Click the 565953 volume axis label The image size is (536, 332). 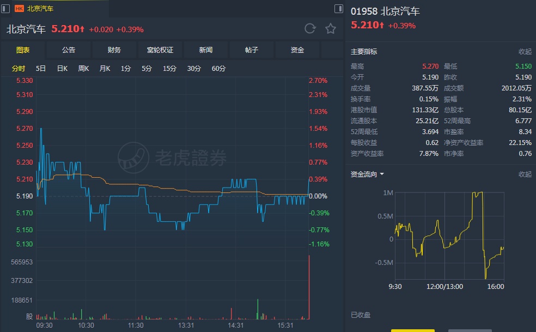click(22, 262)
